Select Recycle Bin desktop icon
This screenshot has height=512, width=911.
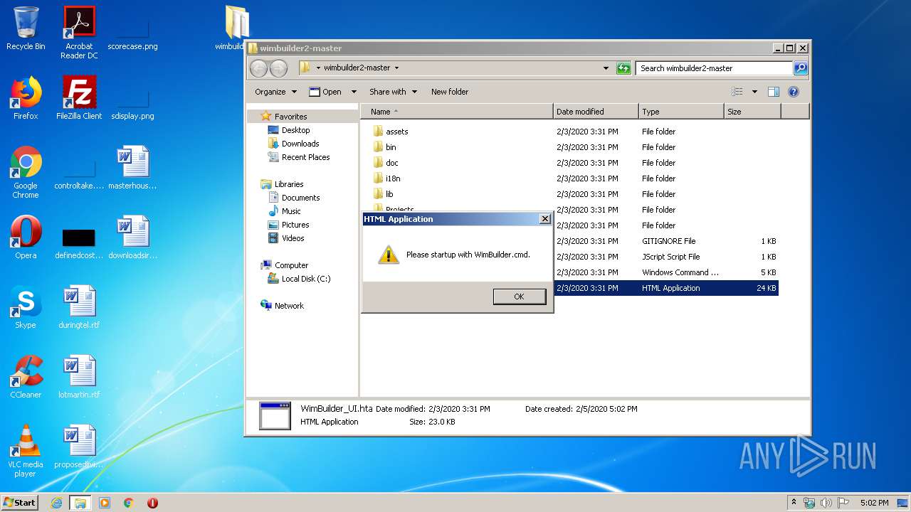[x=26, y=28]
